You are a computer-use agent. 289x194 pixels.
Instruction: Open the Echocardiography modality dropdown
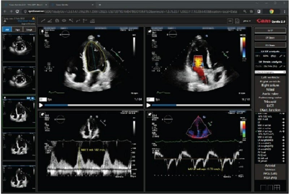pyautogui.click(x=270, y=72)
